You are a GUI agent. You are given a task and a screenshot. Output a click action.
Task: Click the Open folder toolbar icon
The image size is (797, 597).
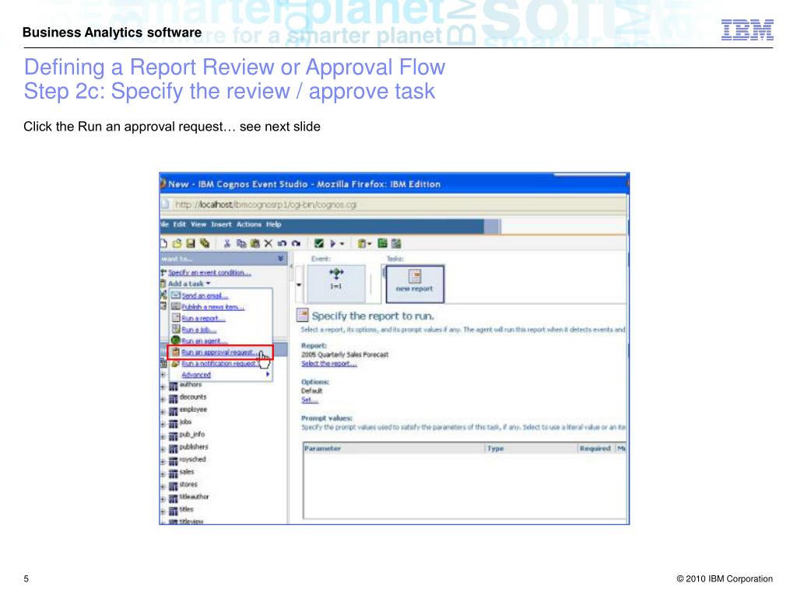tap(177, 243)
